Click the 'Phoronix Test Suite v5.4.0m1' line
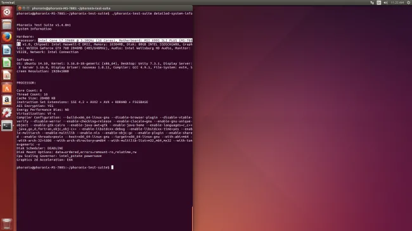This screenshot has height=231, width=412. pos(44,25)
